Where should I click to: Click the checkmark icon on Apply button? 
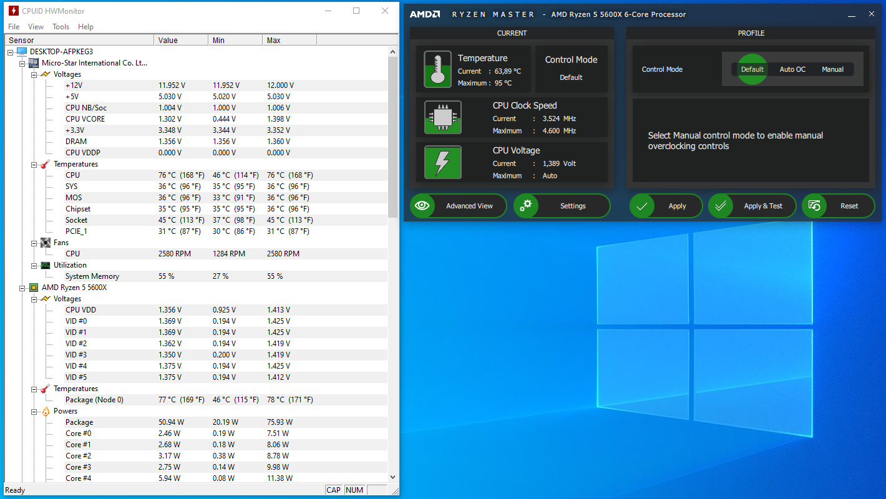coord(641,206)
